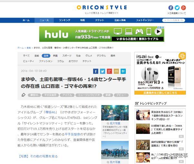The width and height of the screenshot is (194, 164).
Task: Open 英会話を学ぶならドコが良い trend item
Action: 167,115
